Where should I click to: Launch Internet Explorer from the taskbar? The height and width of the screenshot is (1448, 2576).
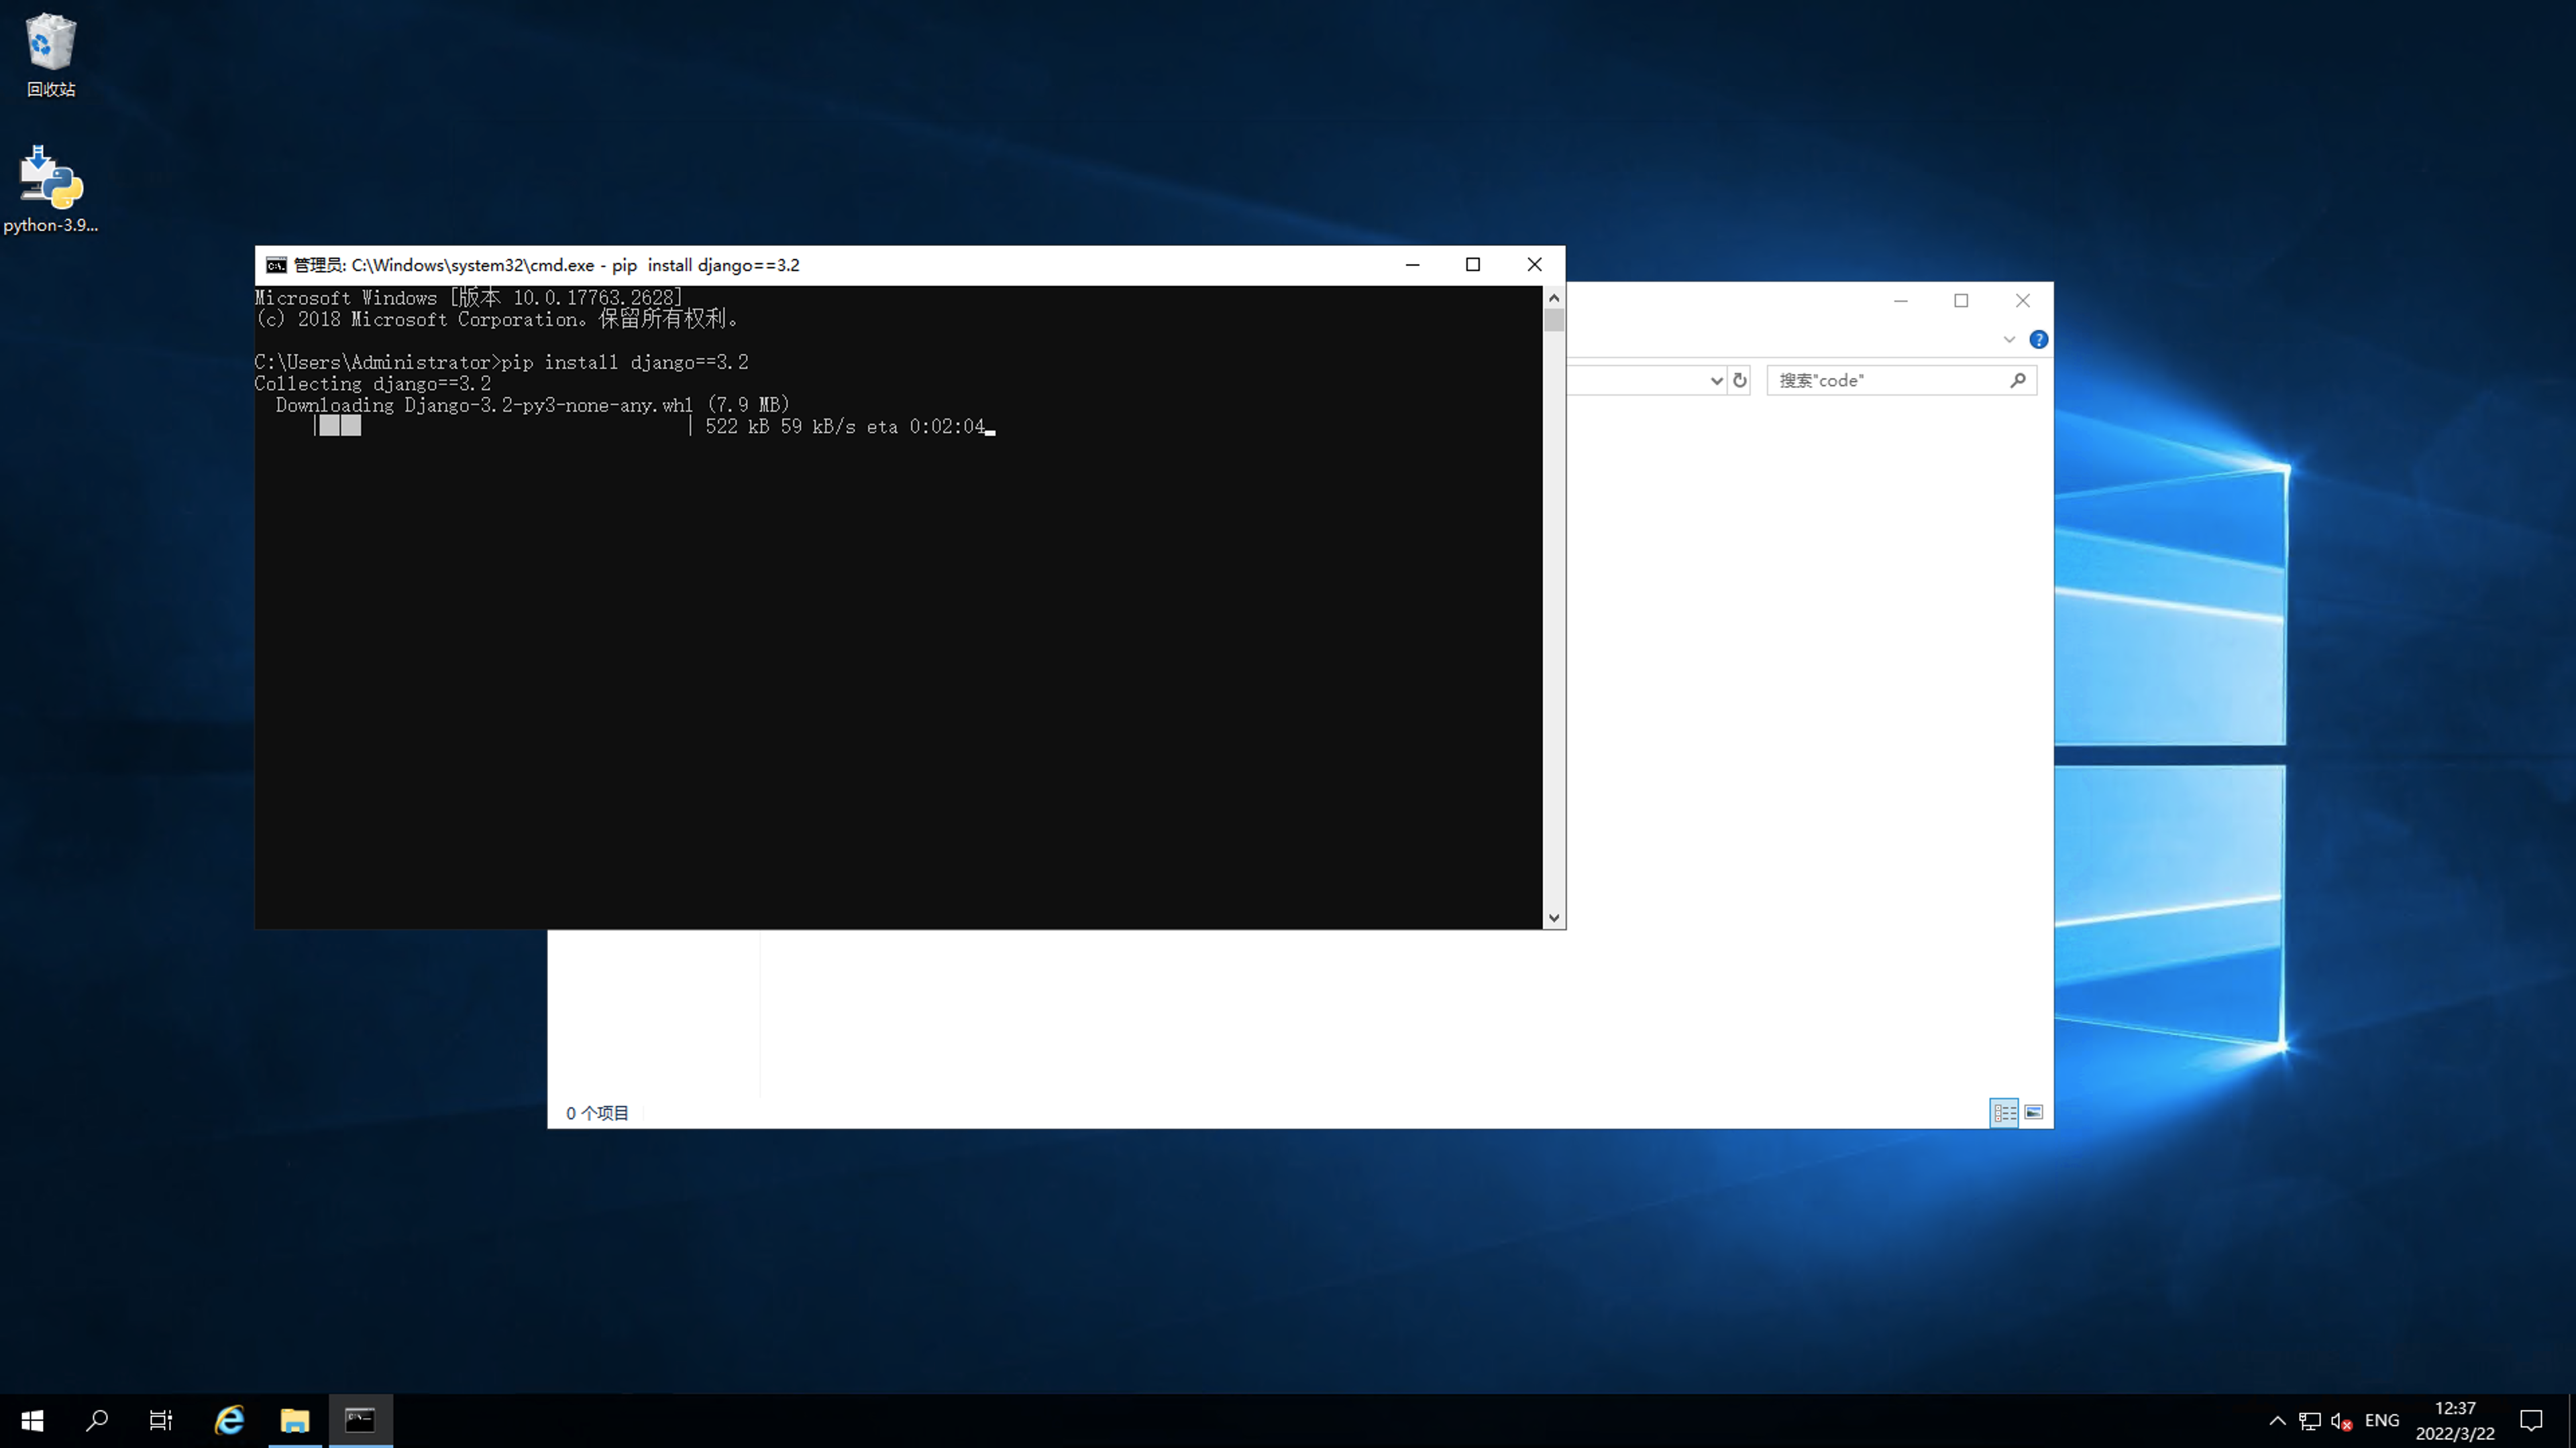click(x=229, y=1420)
